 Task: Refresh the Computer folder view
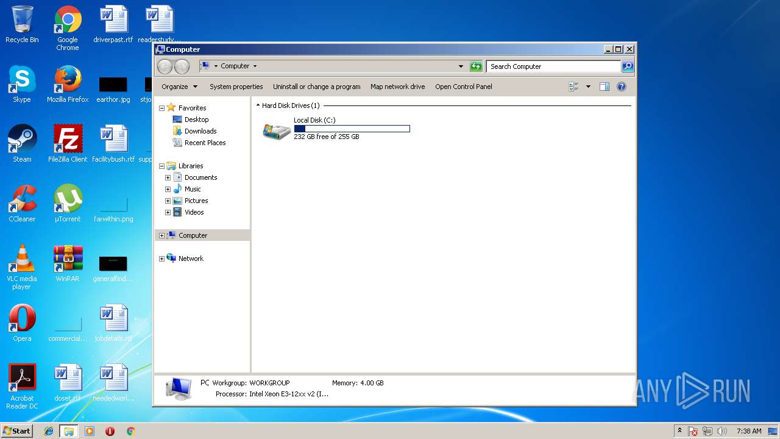tap(476, 66)
